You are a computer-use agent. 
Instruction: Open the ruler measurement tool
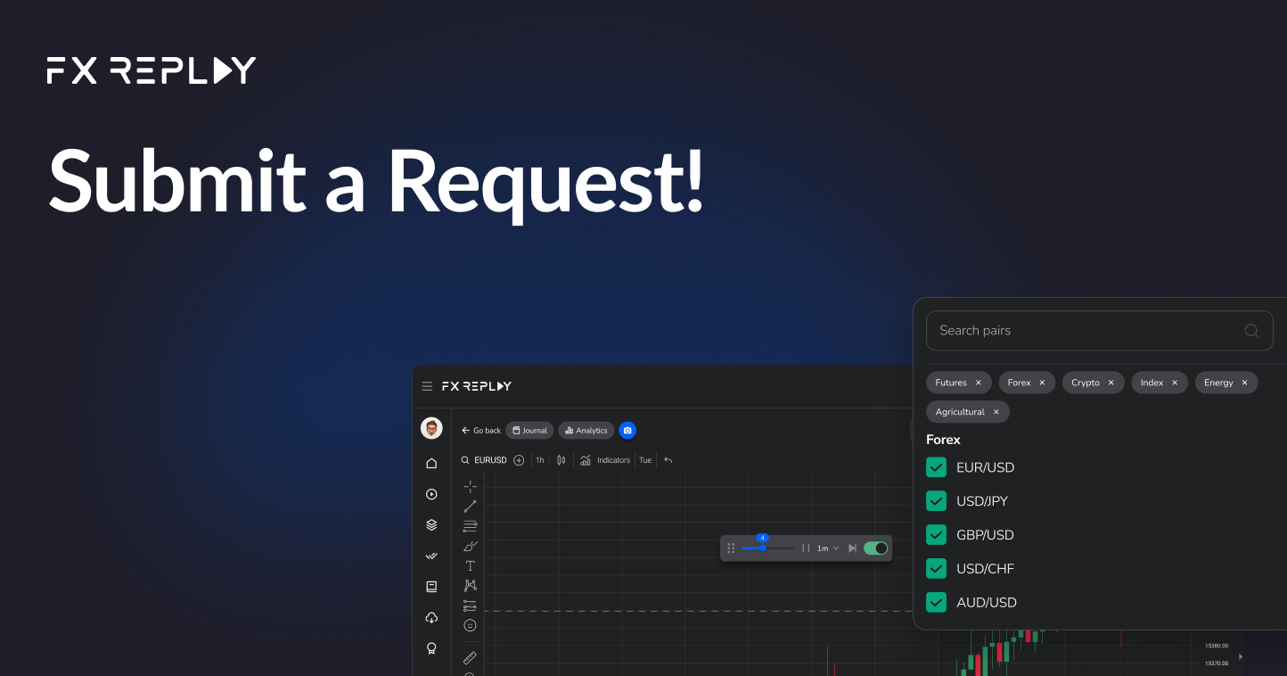470,658
